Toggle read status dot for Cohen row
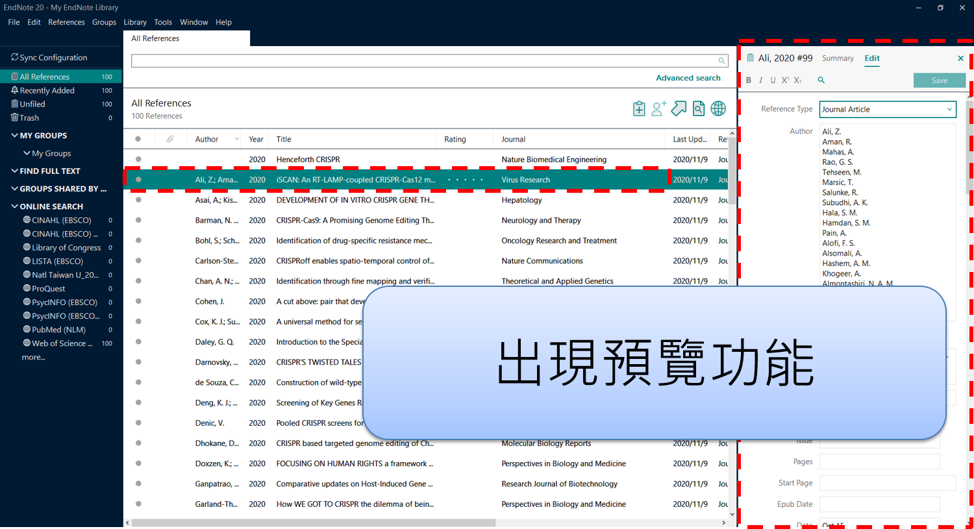This screenshot has width=974, height=529. (x=138, y=301)
